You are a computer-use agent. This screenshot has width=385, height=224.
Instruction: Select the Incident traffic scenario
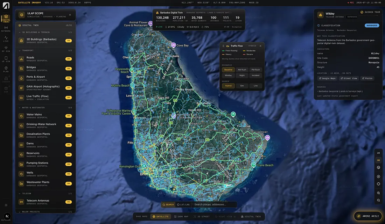[255, 75]
